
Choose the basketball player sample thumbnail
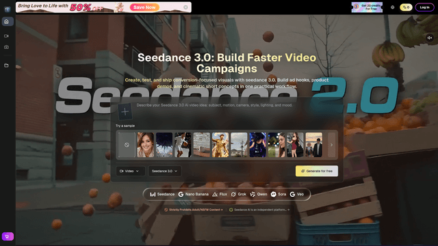tap(183, 145)
